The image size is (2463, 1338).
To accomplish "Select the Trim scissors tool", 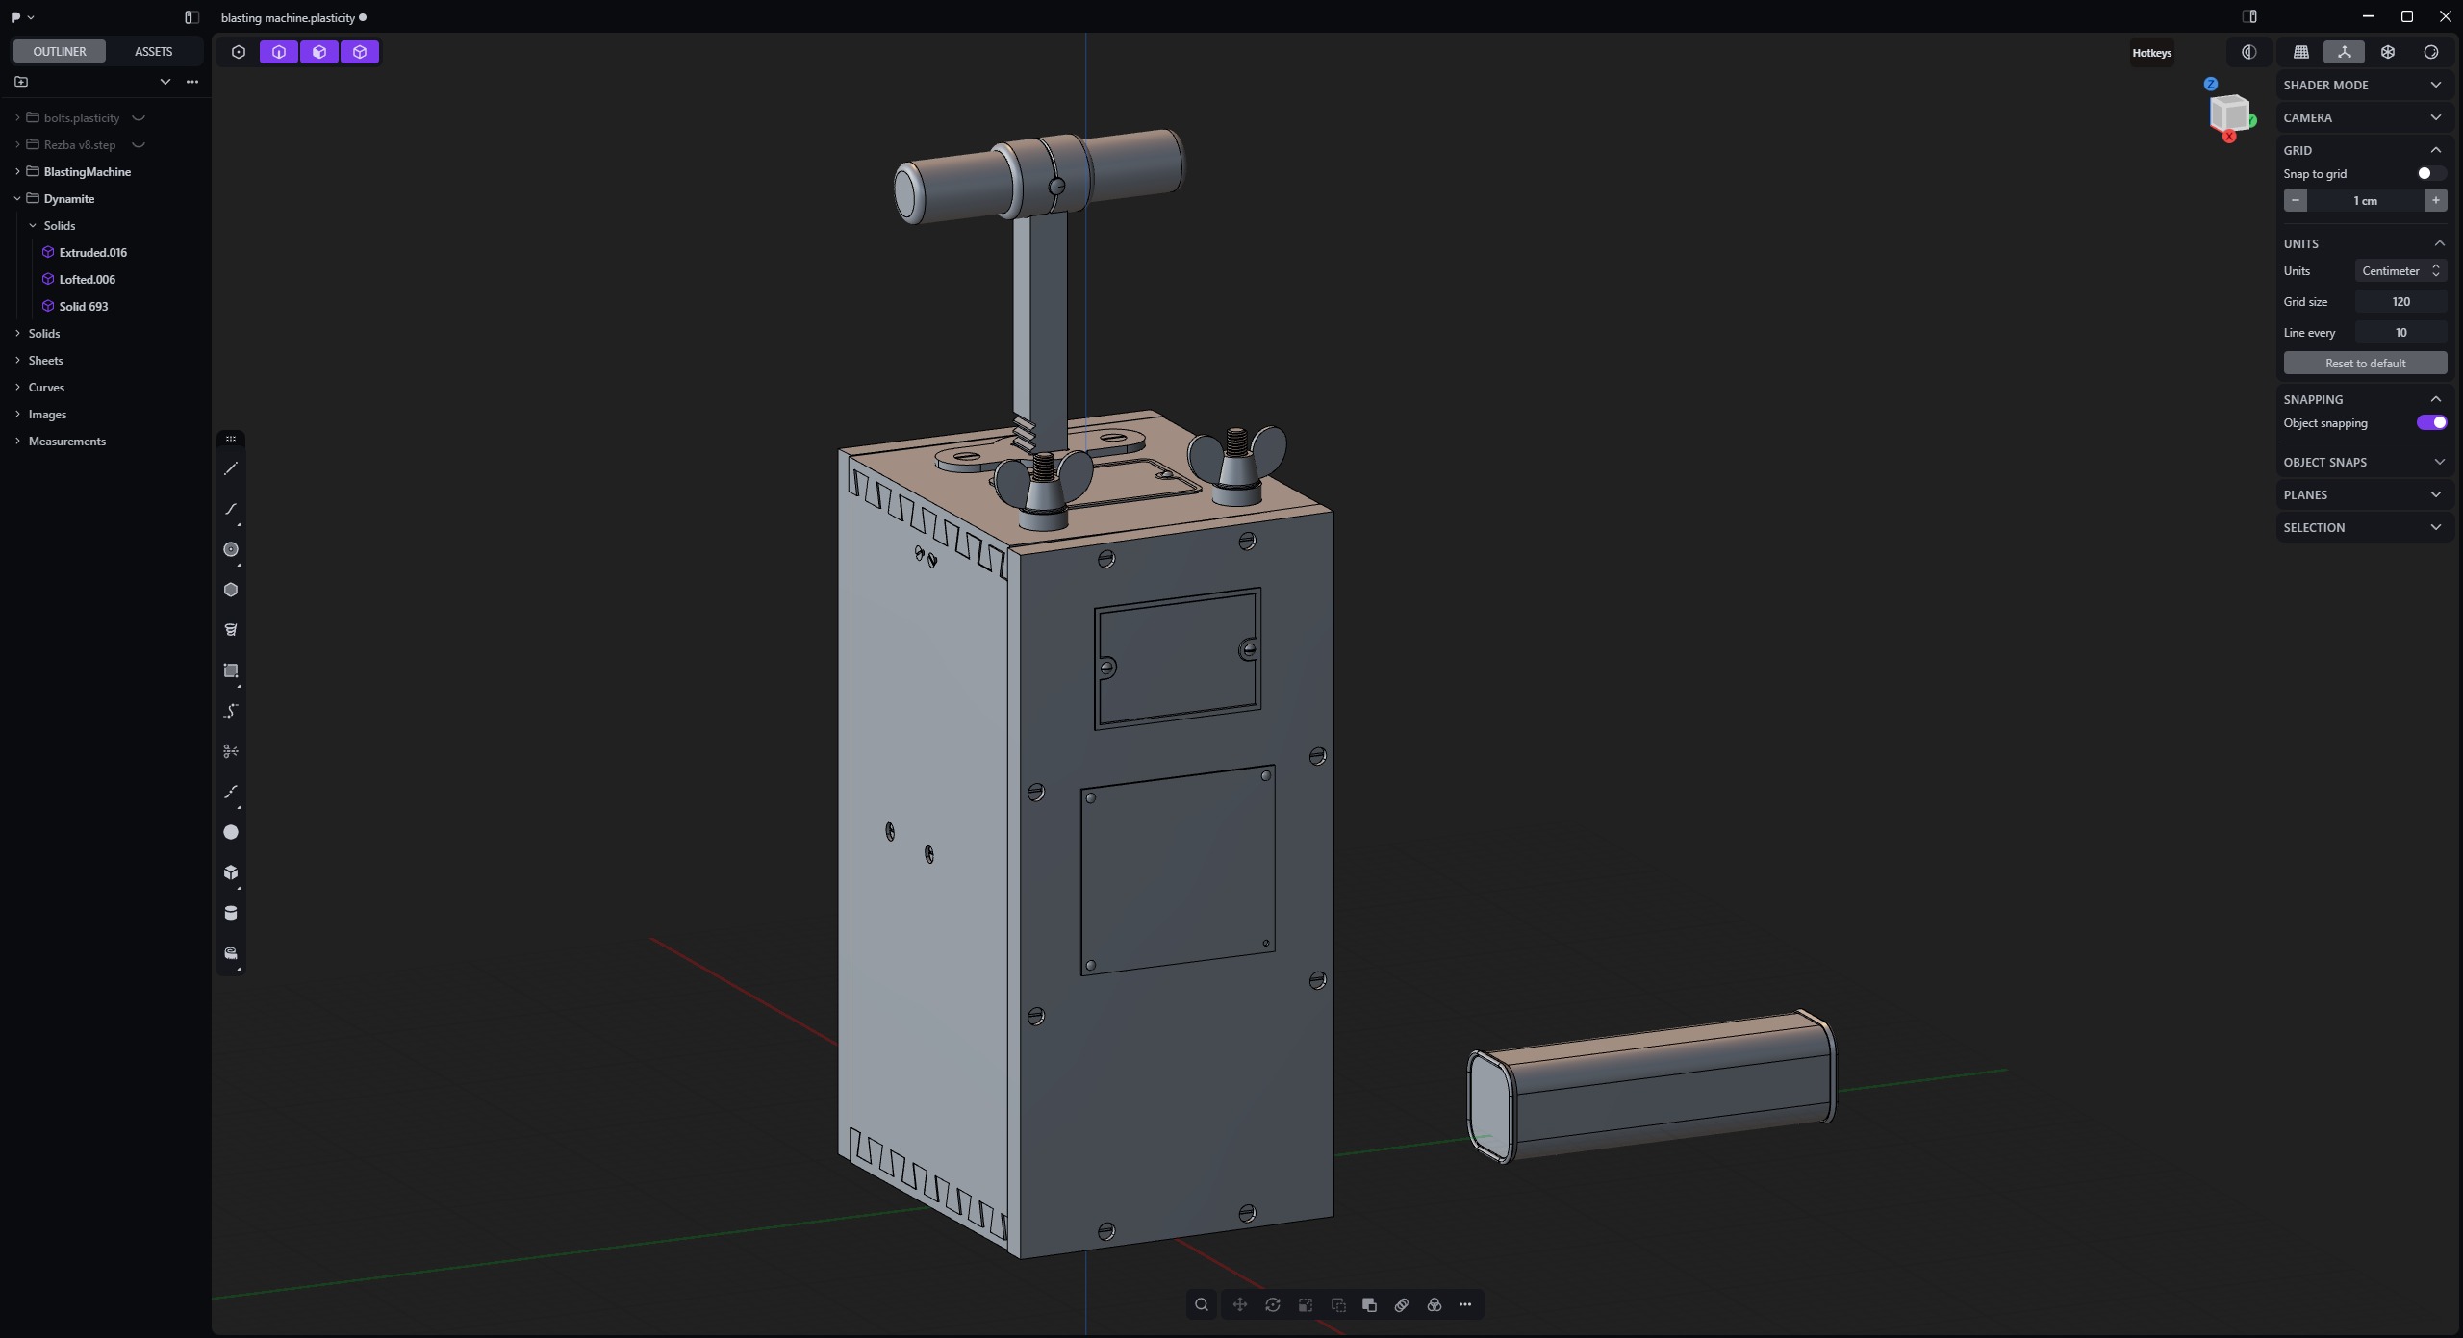I will (x=231, y=751).
